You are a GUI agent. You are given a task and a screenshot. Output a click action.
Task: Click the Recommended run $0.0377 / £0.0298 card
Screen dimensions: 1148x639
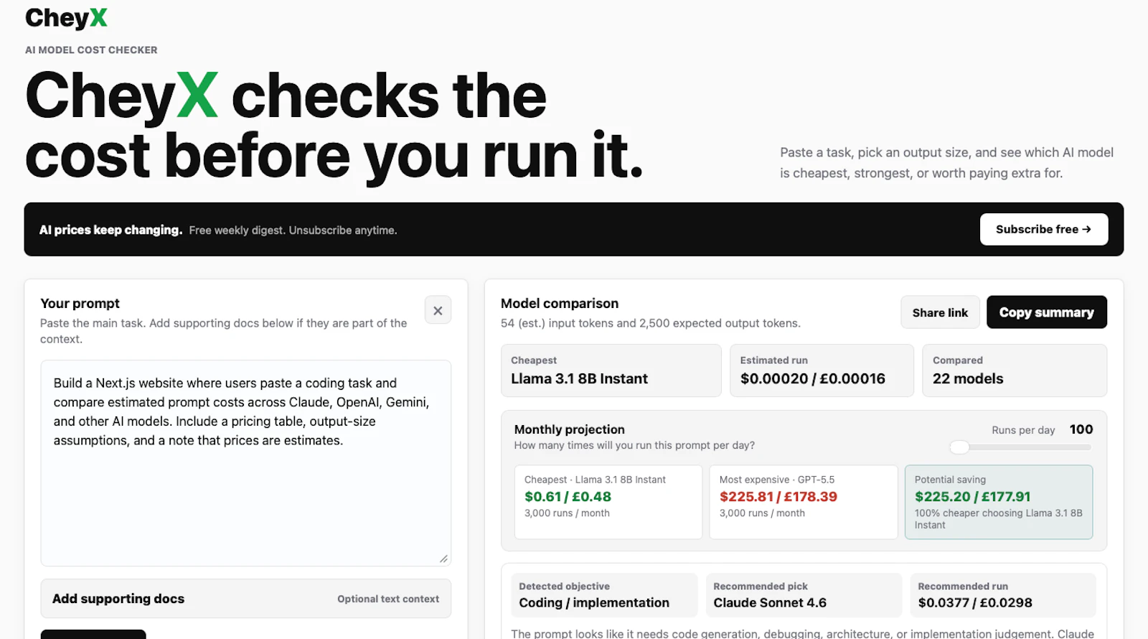[1003, 595]
